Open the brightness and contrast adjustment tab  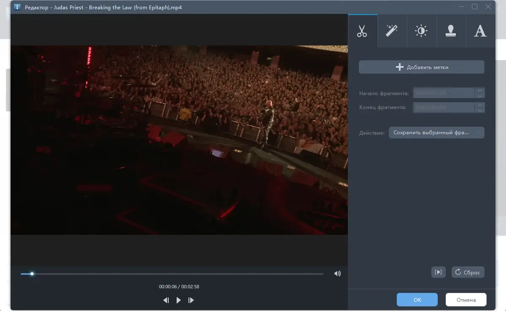[421, 31]
